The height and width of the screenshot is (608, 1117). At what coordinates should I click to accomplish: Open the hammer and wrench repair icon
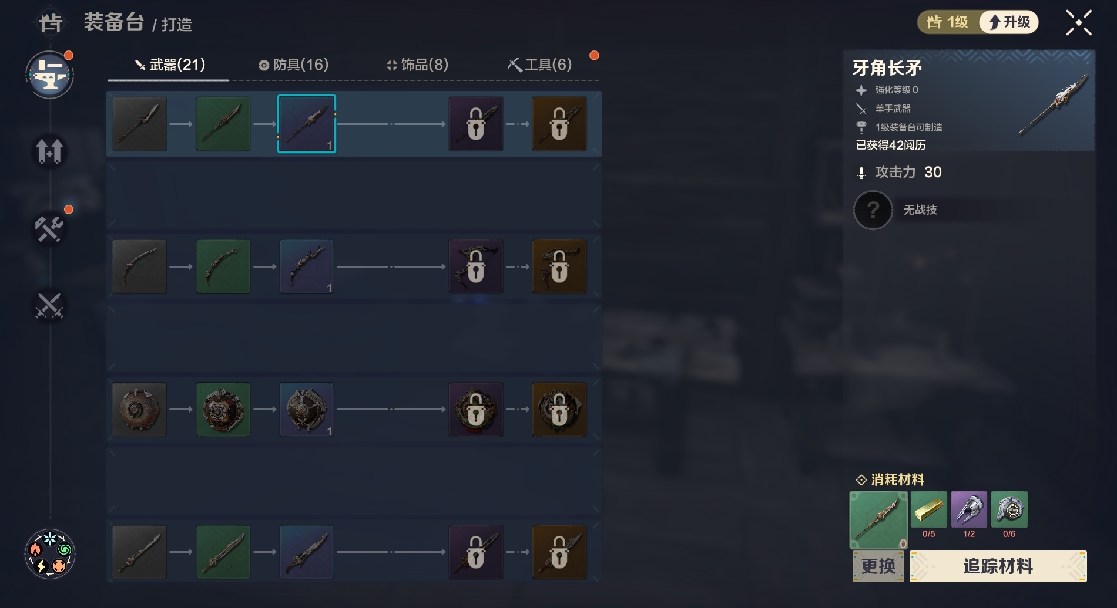(49, 228)
